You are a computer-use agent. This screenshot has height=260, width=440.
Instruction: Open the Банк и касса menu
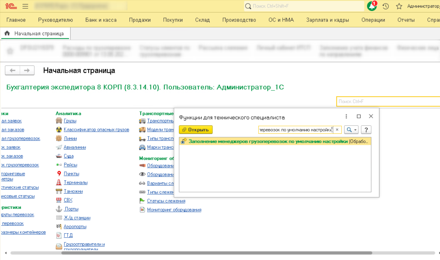coord(101,20)
